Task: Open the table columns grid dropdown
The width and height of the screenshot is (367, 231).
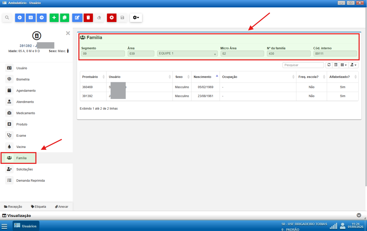Action: pos(344,65)
